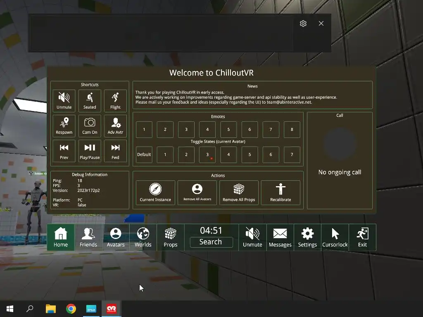Trigger emote 1
The height and width of the screenshot is (317, 423).
tap(144, 129)
